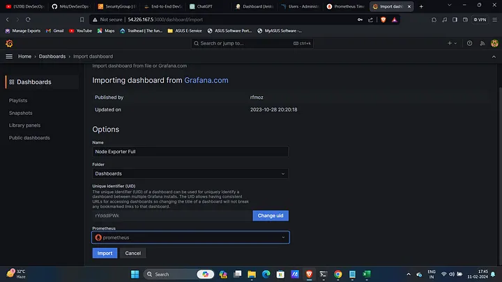Open Public dashboards in the side menu
The image size is (502, 282).
pyautogui.click(x=29, y=138)
